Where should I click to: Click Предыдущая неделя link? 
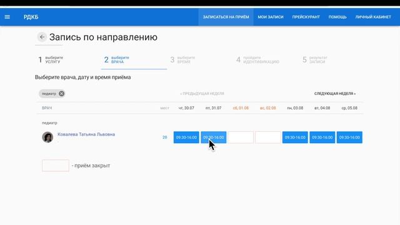coord(202,94)
